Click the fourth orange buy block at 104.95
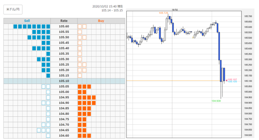This screenshot has height=140, width=259. (94, 97)
